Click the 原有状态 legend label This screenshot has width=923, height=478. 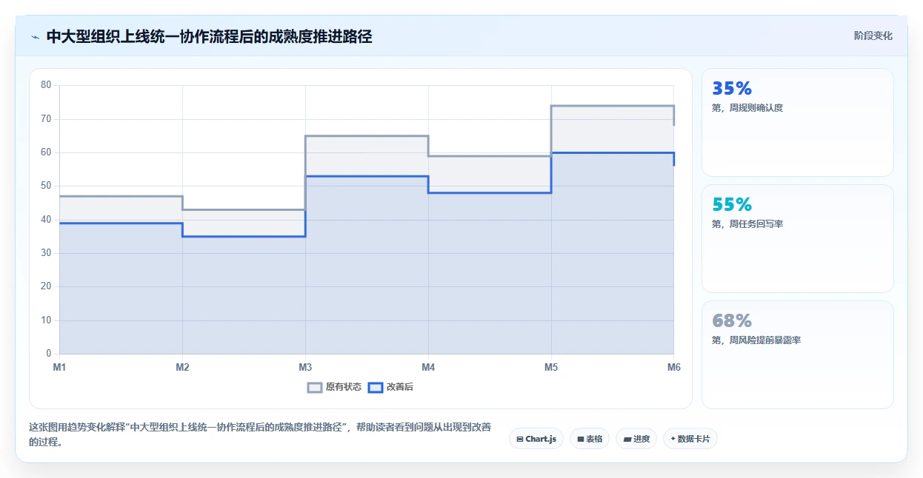pos(344,387)
